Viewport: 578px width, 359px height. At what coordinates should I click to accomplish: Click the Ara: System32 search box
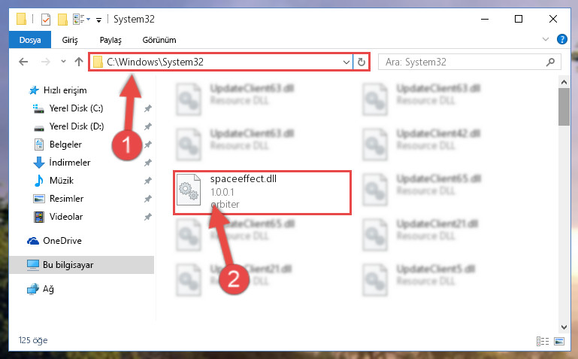[464, 62]
